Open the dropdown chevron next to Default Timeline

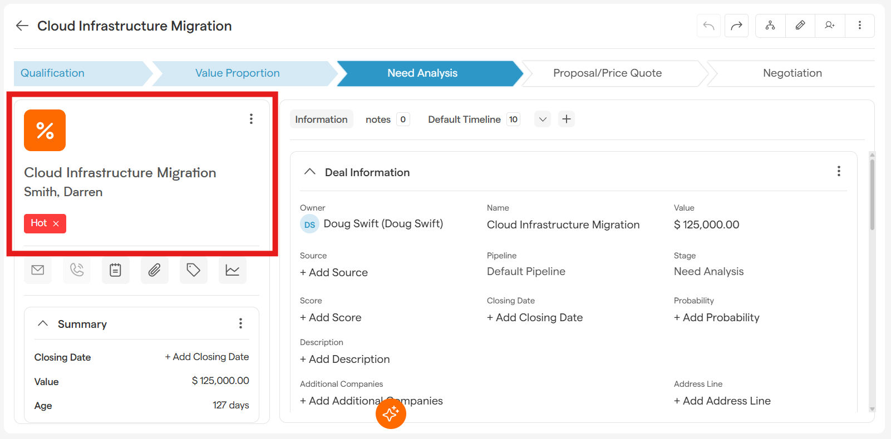[543, 119]
